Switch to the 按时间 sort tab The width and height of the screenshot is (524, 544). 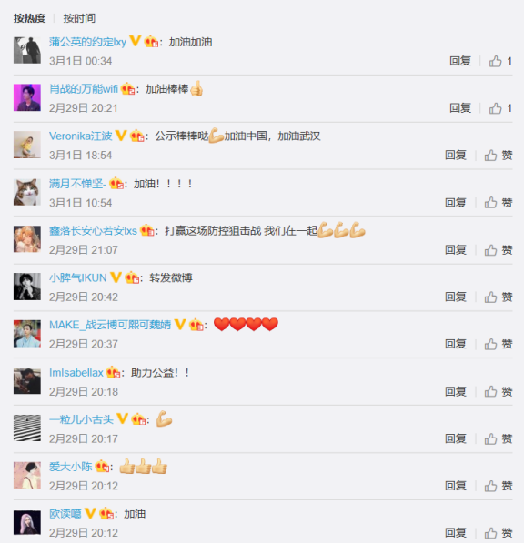[x=79, y=18]
